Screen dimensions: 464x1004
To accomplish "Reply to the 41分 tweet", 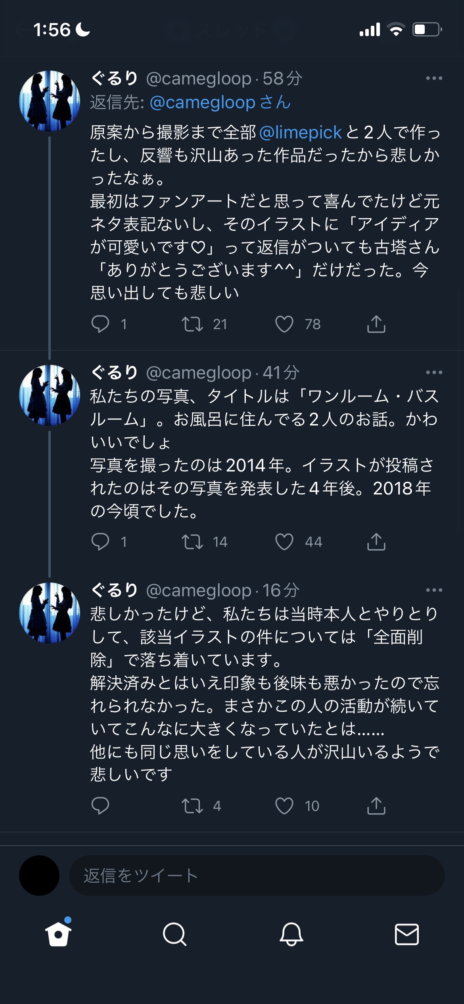I will pyautogui.click(x=100, y=542).
